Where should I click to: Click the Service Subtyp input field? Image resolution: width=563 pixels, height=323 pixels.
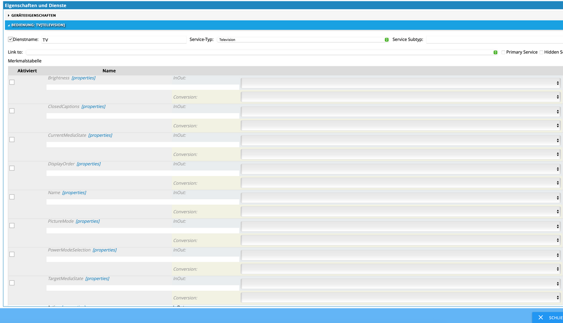pos(494,39)
